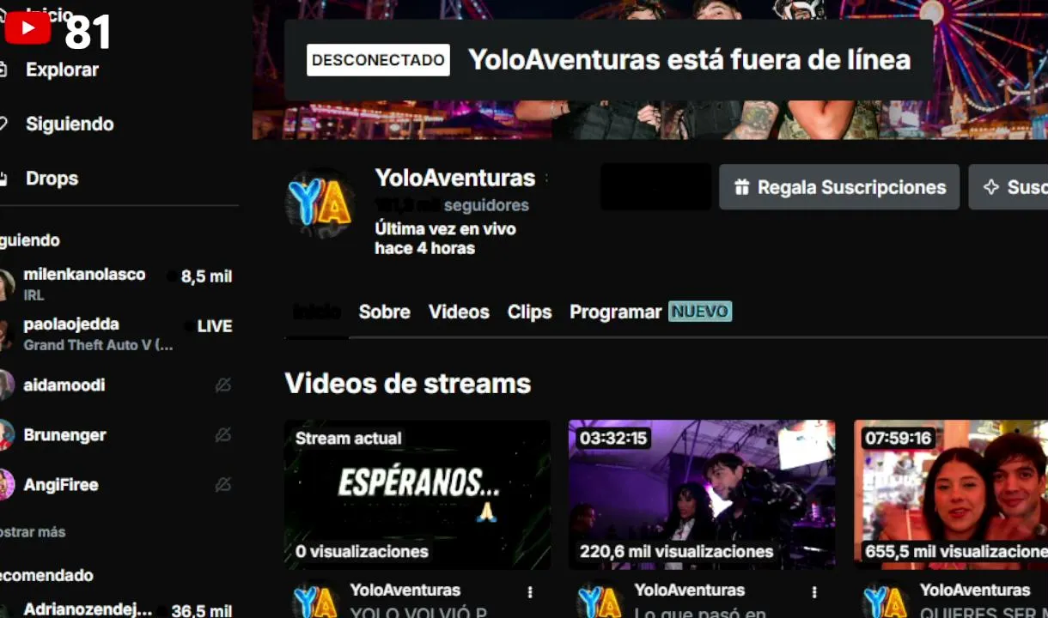Click Brunenger's avatar in sidebar

6,434
